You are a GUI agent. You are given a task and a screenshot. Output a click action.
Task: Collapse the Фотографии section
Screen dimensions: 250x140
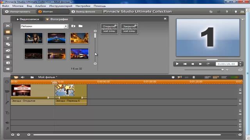[57, 19]
